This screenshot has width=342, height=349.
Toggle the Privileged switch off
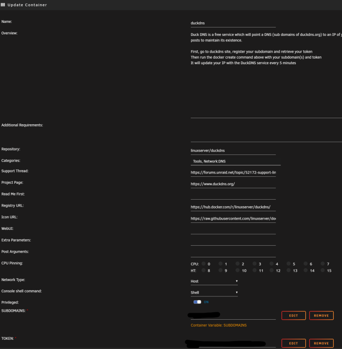[197, 302]
